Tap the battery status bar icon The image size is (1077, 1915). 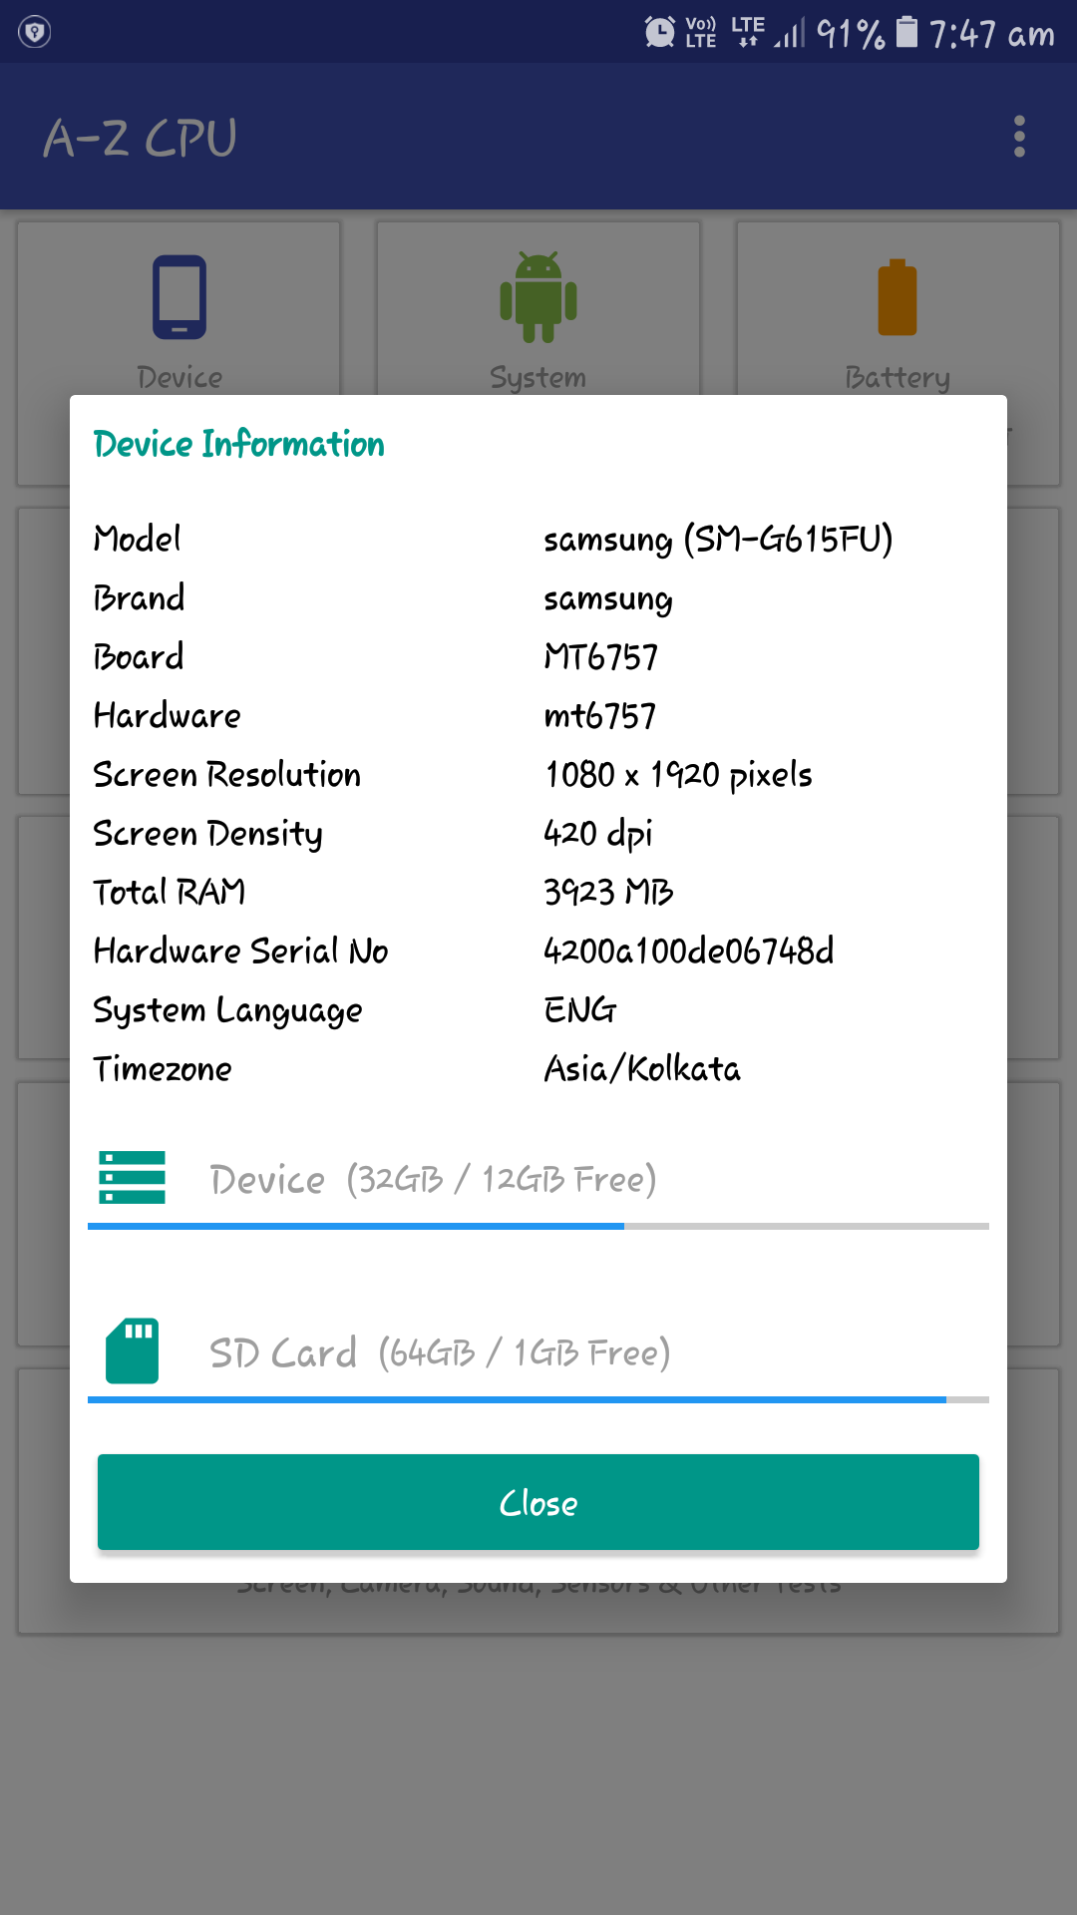906,33
